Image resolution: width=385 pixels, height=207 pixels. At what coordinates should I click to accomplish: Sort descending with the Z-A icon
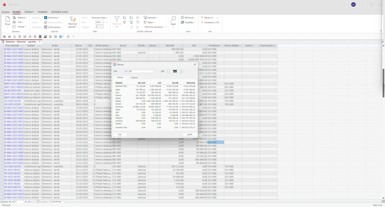131,18
